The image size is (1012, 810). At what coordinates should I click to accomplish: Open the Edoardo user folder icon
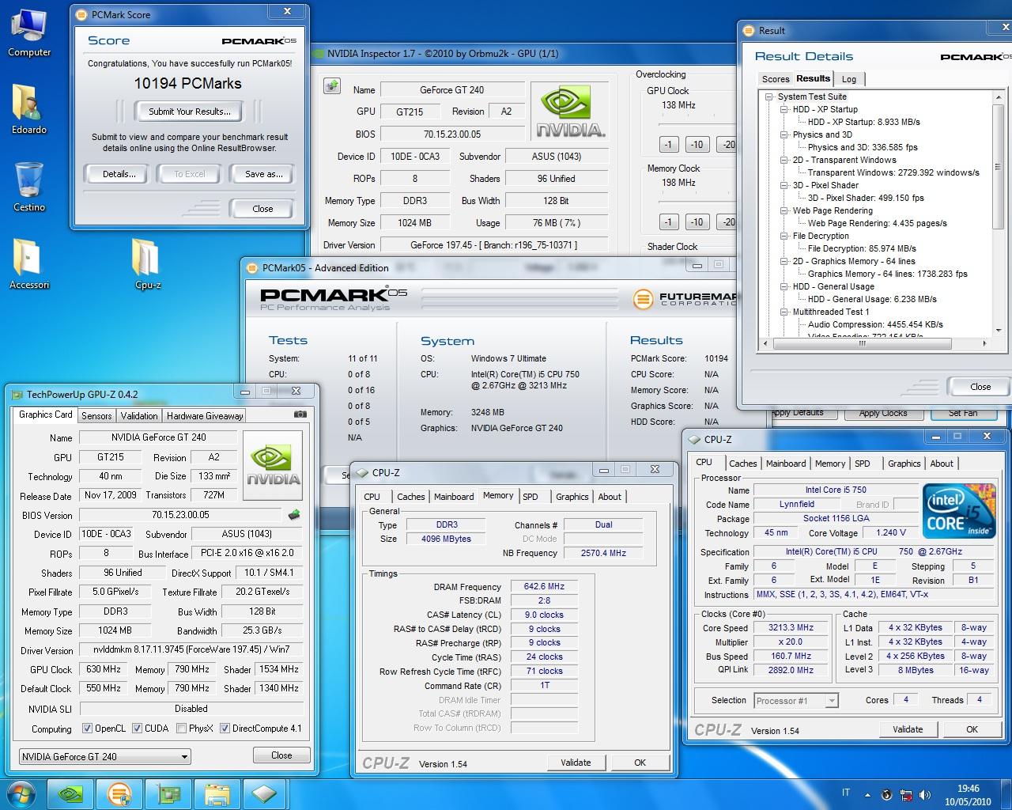[x=28, y=109]
